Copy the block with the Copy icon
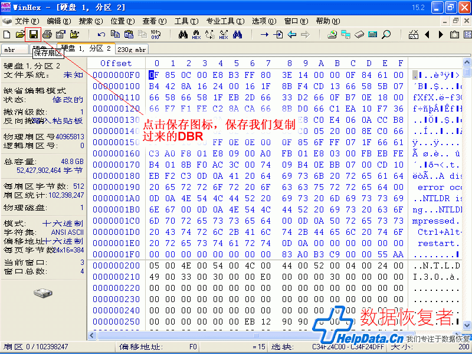Screen dimensions: 472x354 tap(115, 34)
